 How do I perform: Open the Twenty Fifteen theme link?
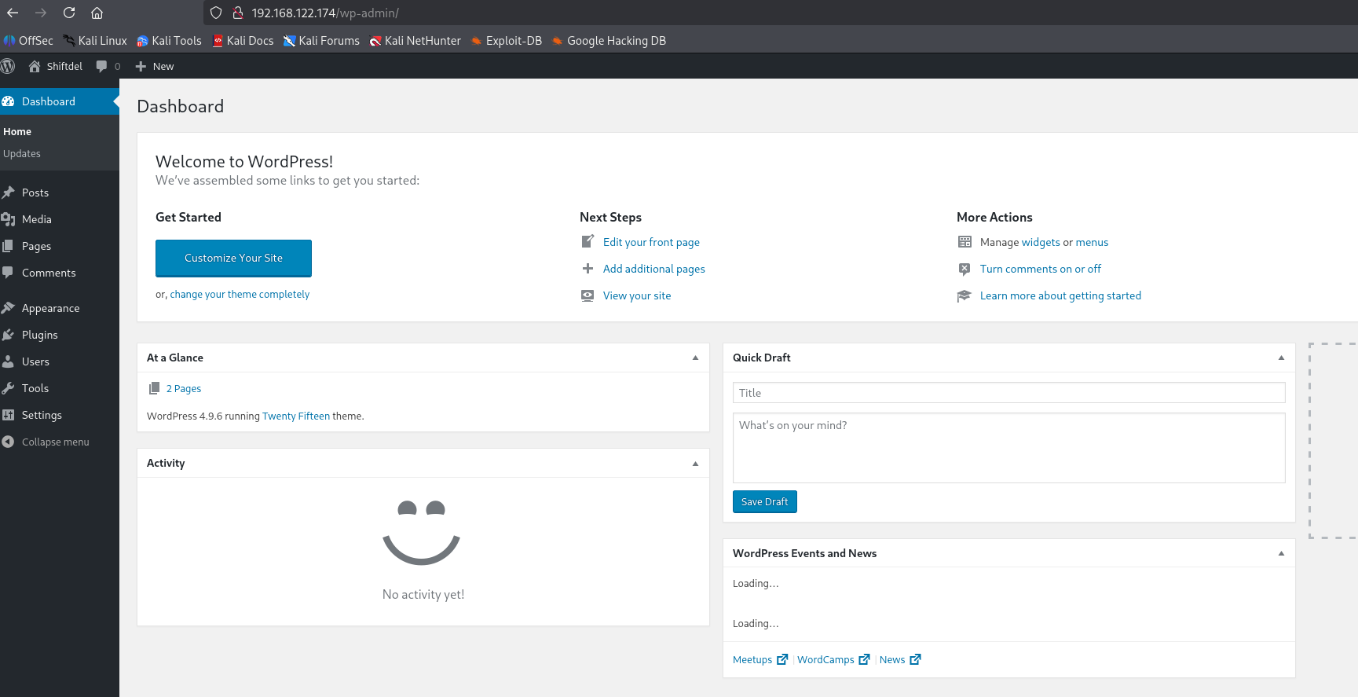click(296, 416)
